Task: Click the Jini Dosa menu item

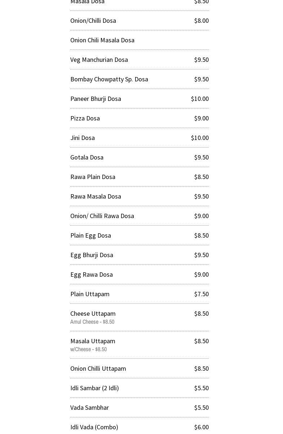Action: (83, 138)
